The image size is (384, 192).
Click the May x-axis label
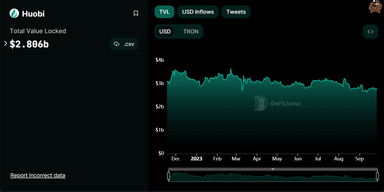pos(277,159)
